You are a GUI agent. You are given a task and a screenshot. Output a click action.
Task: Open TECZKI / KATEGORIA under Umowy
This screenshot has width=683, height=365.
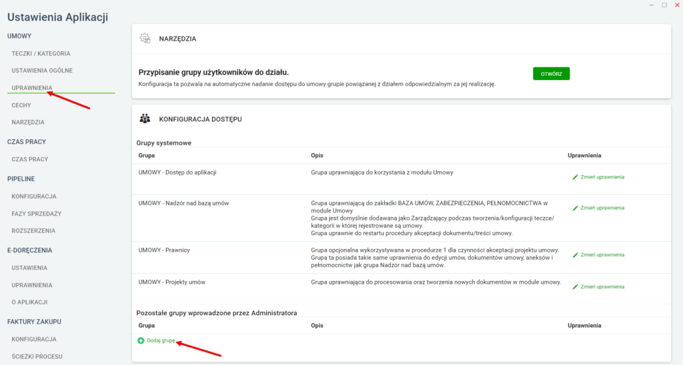[41, 53]
